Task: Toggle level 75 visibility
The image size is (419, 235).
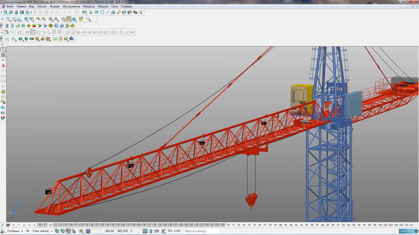Action: tap(254, 225)
